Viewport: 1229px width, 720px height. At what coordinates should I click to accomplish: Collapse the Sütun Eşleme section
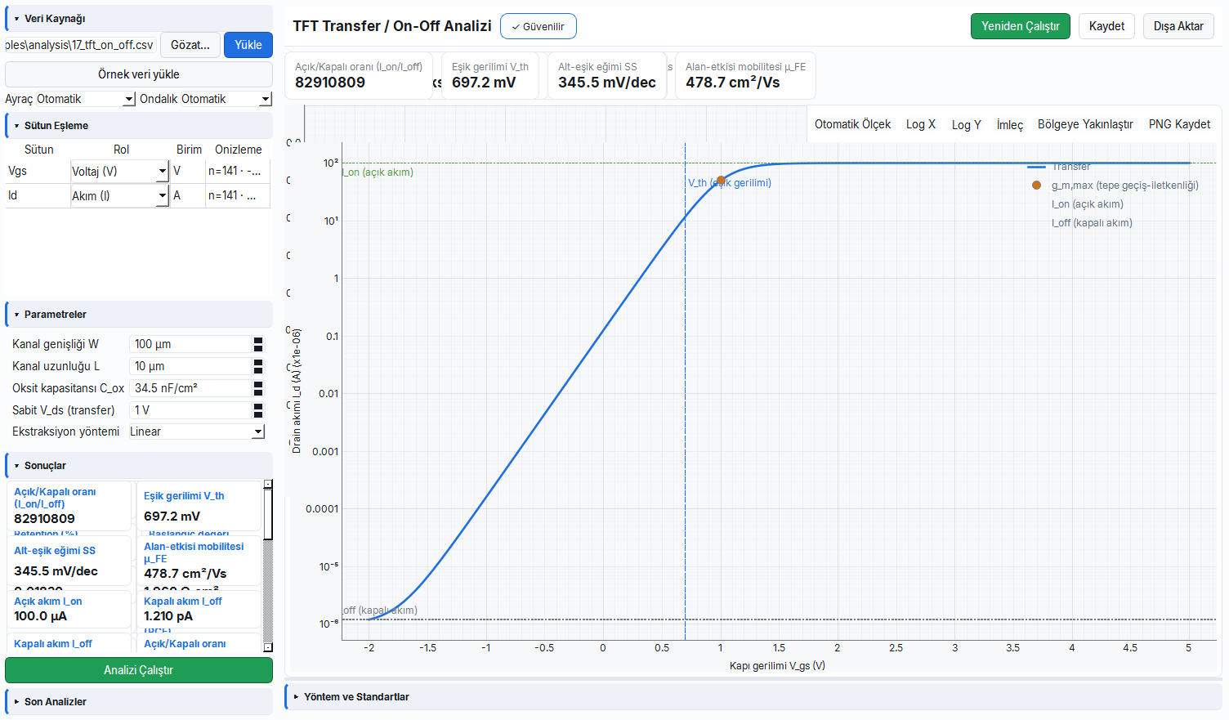(139, 125)
